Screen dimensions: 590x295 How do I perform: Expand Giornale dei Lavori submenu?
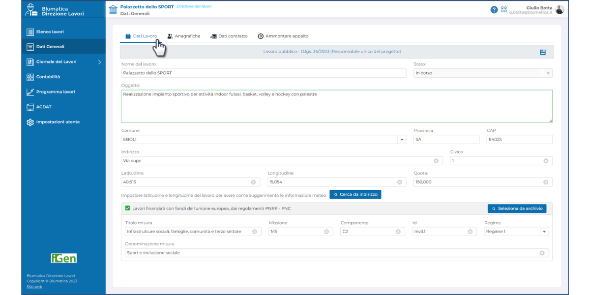[x=99, y=62]
